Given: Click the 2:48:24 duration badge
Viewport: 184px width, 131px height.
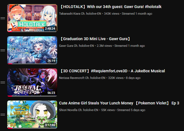Looking at the screenshot, I should pos(50,29).
